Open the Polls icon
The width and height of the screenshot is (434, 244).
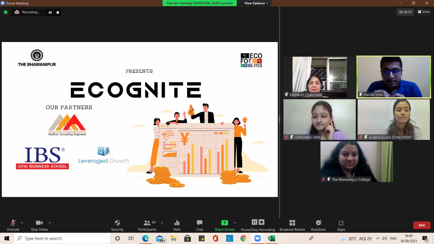(177, 225)
